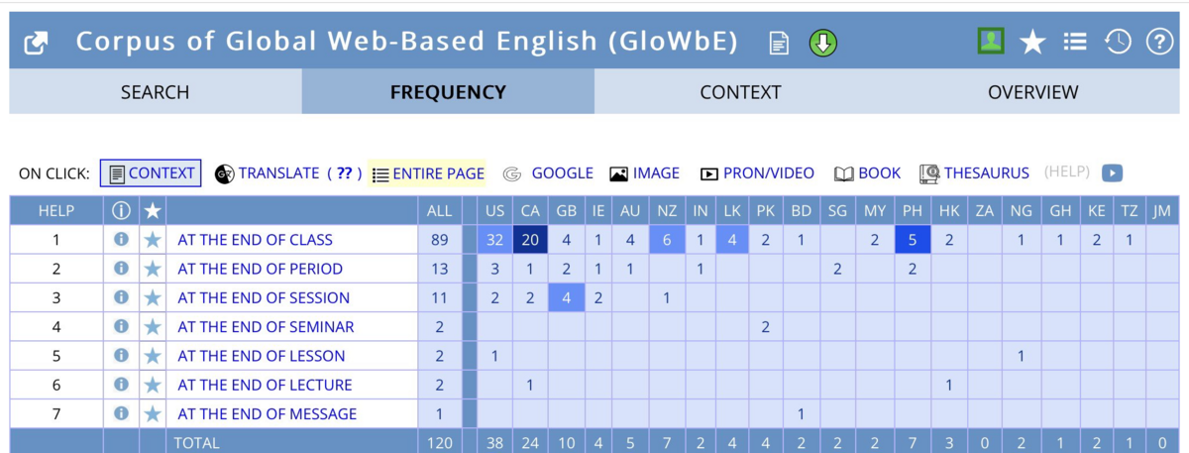This screenshot has height=453, width=1189.
Task: Click info icon for AT THE END OF SESSION
Action: [121, 297]
